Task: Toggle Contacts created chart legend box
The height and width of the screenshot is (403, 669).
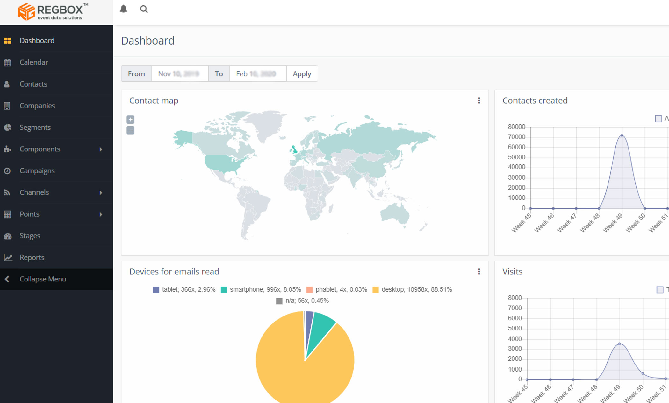Action: coord(658,119)
